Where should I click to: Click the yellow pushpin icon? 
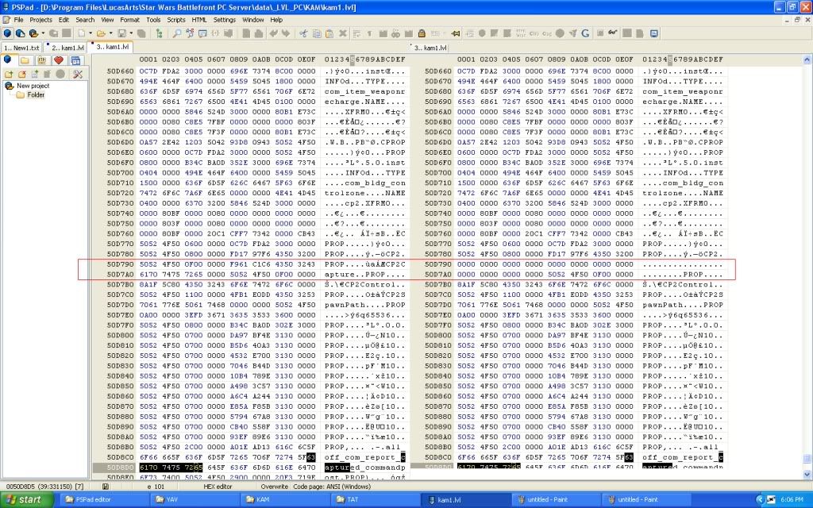(x=456, y=33)
